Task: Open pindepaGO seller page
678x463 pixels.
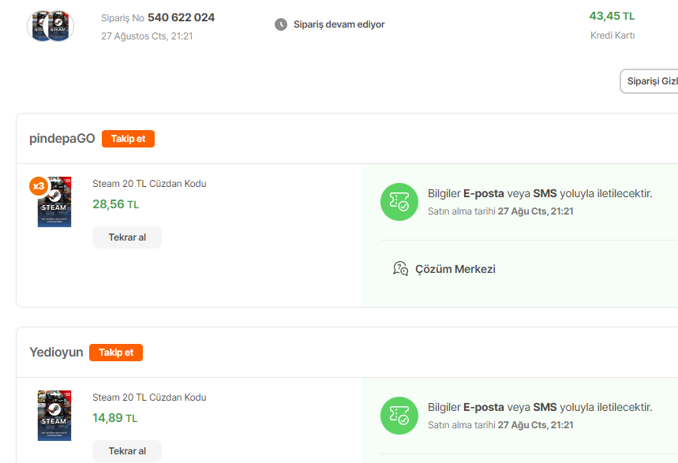Action: [x=62, y=138]
